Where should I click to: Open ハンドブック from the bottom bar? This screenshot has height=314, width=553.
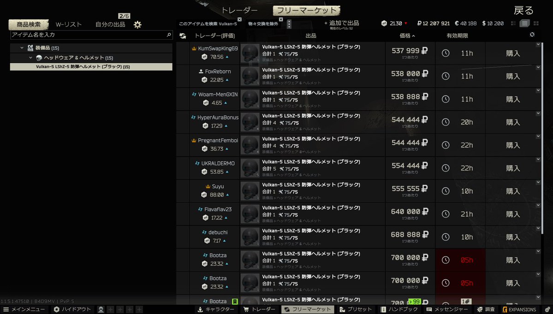click(x=399, y=309)
